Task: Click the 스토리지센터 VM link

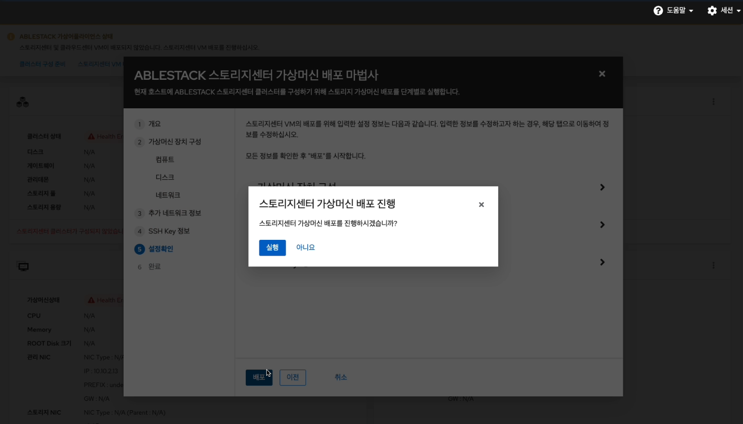Action: (x=100, y=64)
